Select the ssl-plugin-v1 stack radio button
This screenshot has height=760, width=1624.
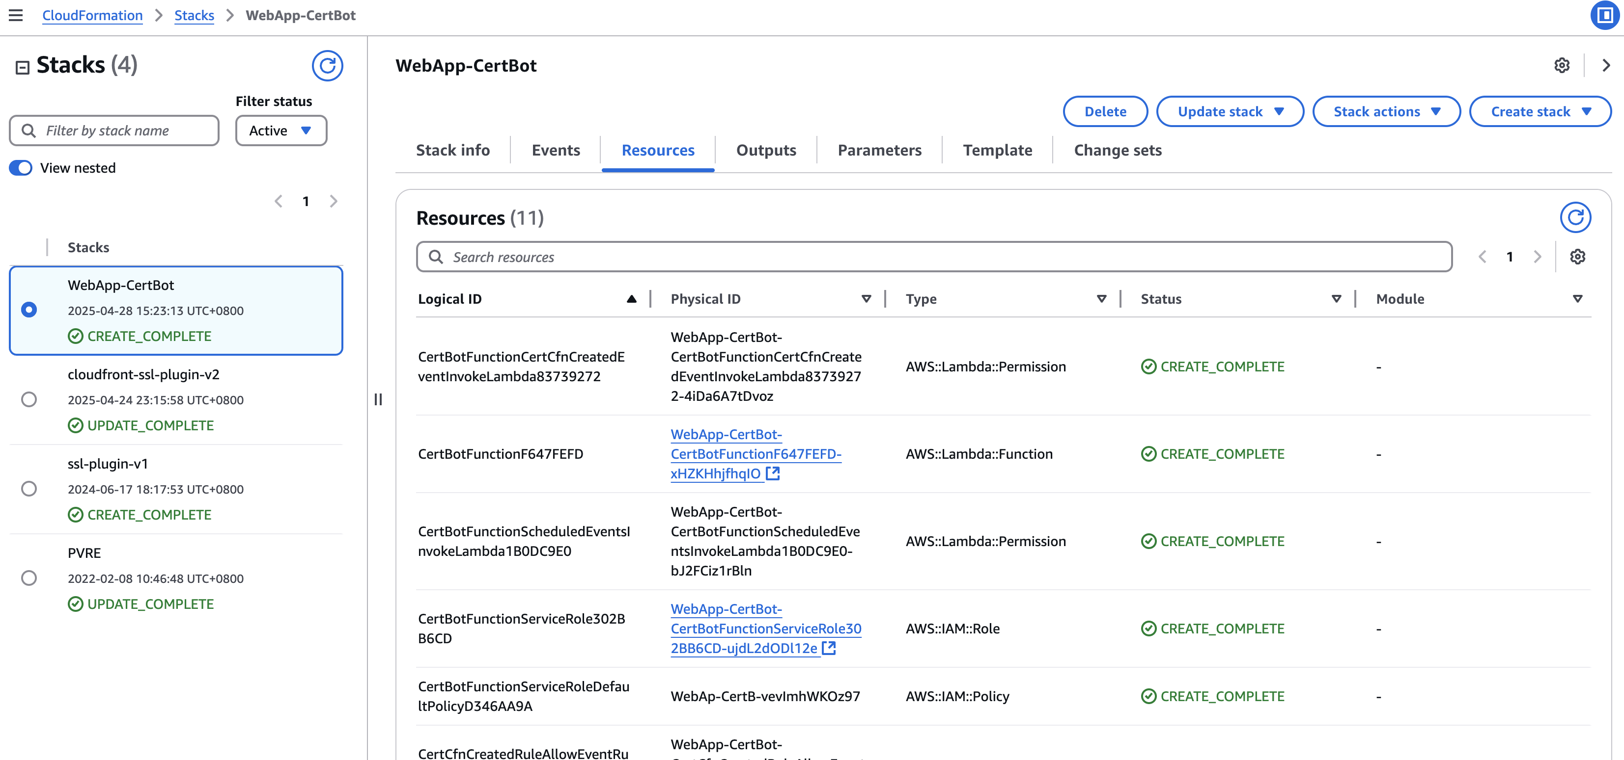[29, 489]
